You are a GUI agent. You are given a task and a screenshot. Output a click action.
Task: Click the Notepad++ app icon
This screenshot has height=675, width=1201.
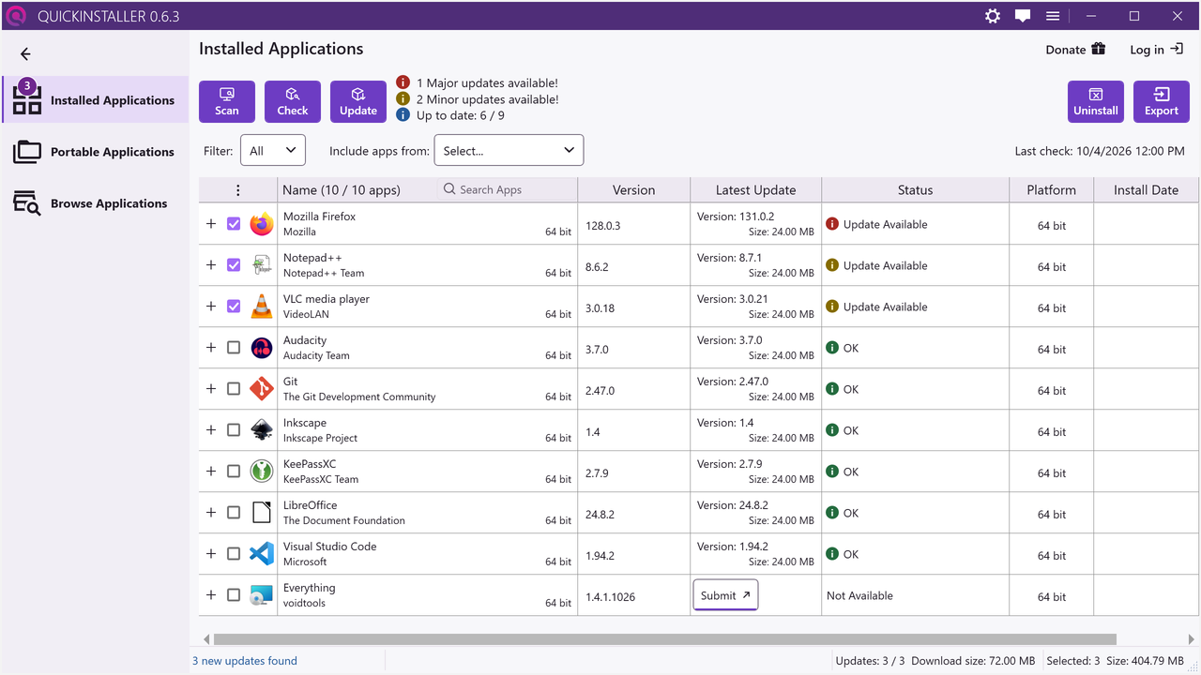point(262,265)
